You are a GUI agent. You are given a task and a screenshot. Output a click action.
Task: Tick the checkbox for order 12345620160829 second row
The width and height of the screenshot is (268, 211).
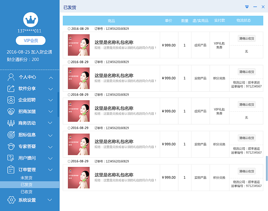pos(69,62)
